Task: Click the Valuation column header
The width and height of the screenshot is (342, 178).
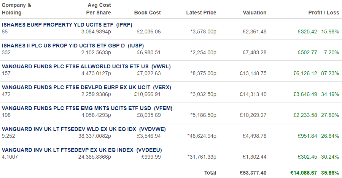Action: click(255, 13)
